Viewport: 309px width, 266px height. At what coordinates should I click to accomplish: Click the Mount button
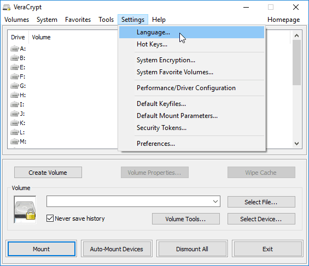tap(42, 249)
